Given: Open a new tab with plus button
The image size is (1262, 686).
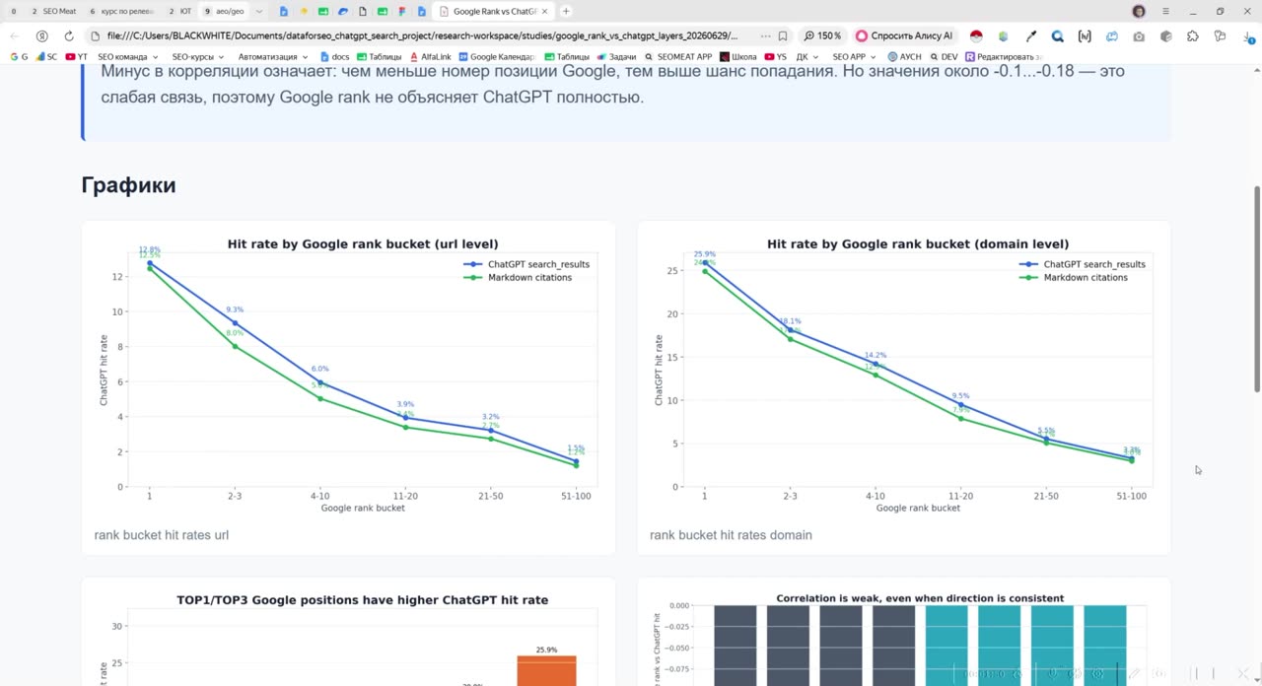Looking at the screenshot, I should (566, 12).
